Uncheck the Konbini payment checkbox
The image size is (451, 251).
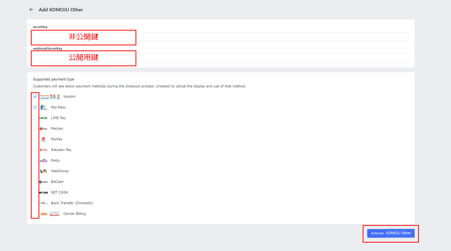[x=35, y=97]
